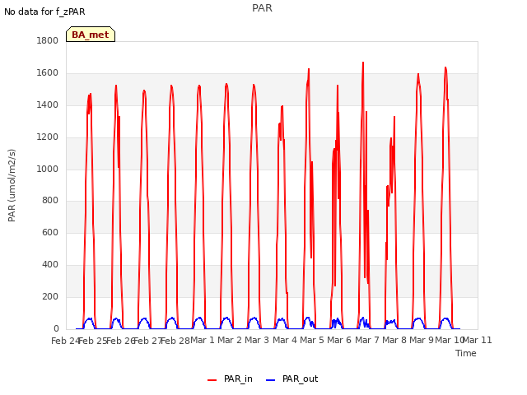
Task: Click the Mar 9 date tick label
Action: (422, 340)
